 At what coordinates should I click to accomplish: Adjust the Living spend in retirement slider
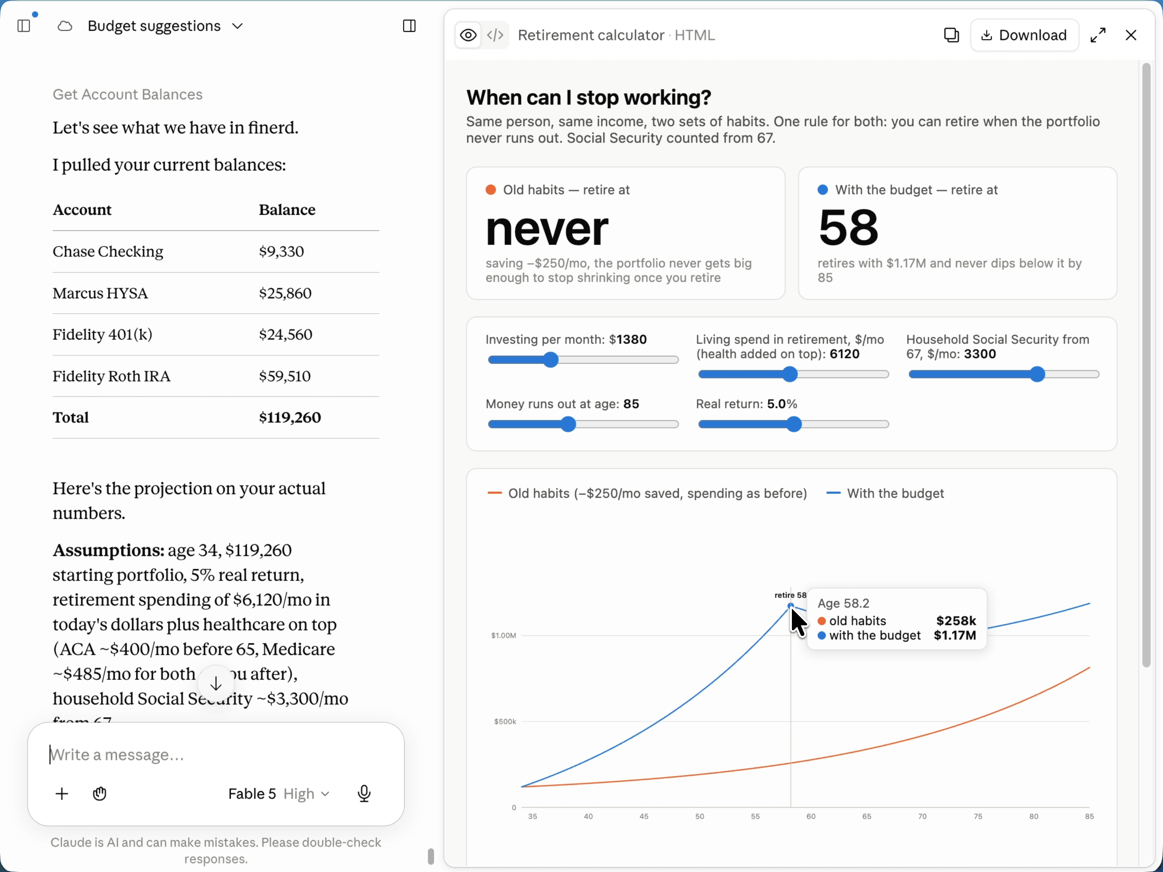coord(794,374)
